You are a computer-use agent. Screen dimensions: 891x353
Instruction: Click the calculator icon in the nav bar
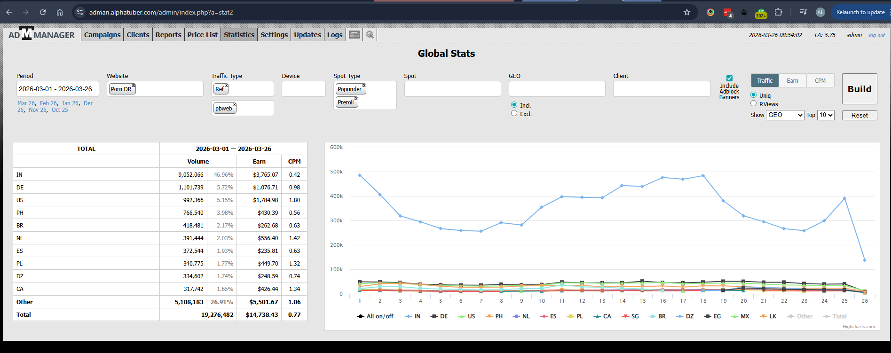[355, 35]
